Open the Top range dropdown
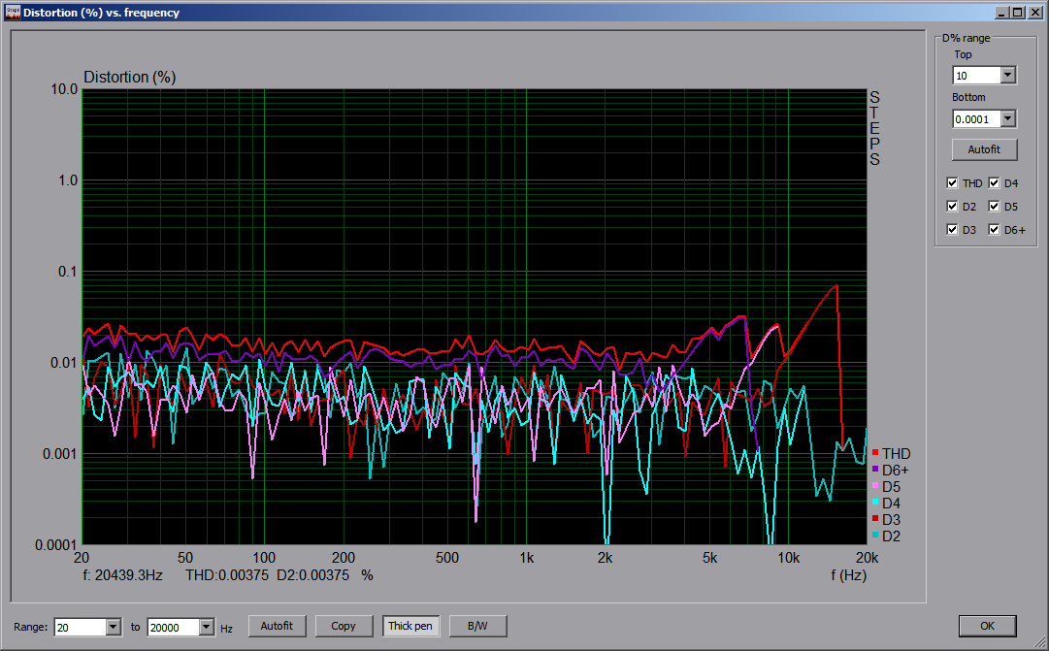1049x651 pixels. point(1007,76)
